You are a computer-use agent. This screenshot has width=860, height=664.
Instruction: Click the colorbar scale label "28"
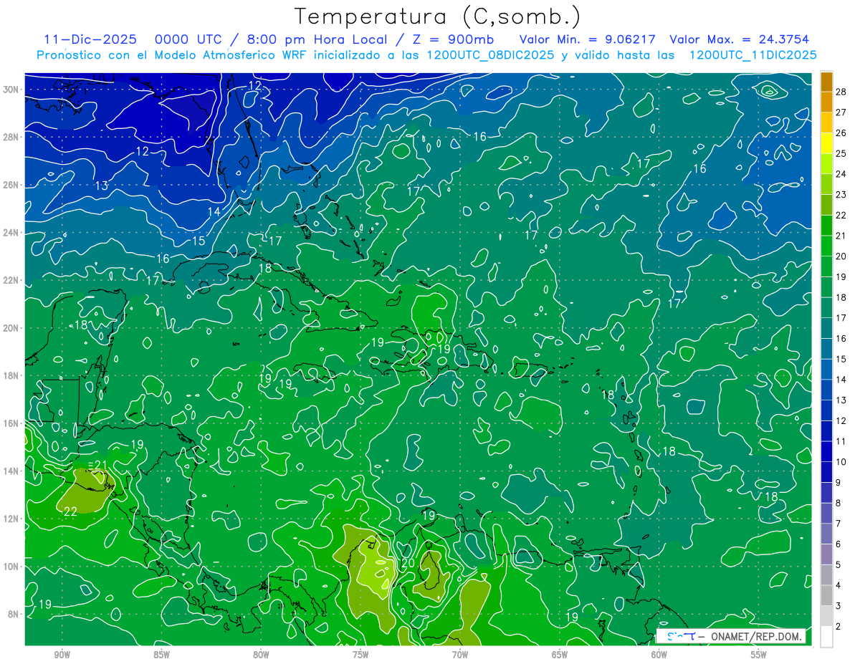[841, 92]
